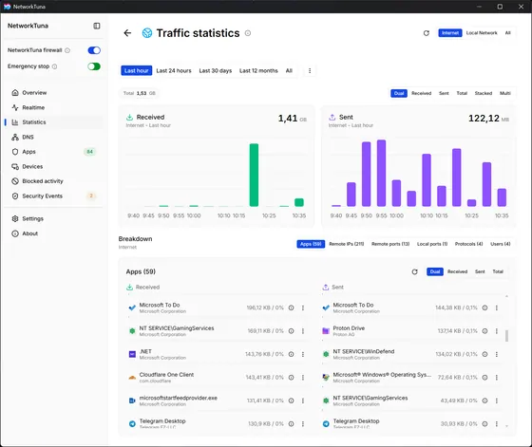Open info for Microsoft To Do sent row
532x447 pixels.
click(x=484, y=307)
